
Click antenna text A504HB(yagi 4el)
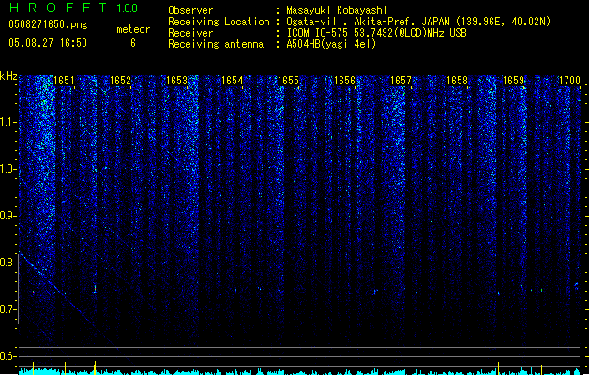pos(331,44)
